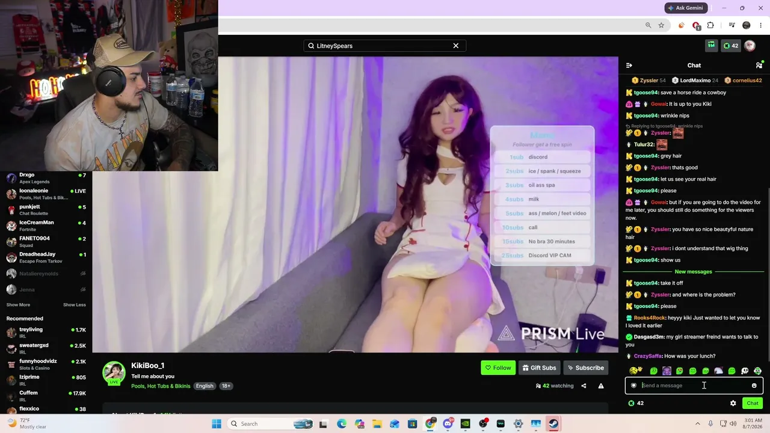770x433 pixels.
Task: Open the chat users list icon
Action: point(759,65)
